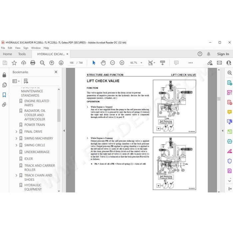This screenshot has height=233, width=233.
Task: Share a link to the file
Action: point(210,63)
